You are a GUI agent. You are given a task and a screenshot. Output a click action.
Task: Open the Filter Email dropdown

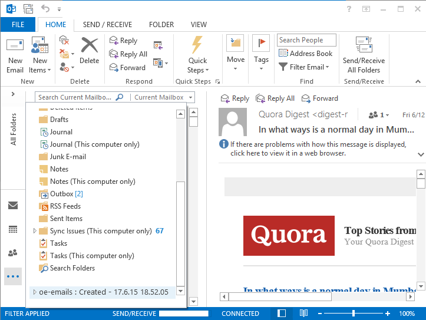(x=304, y=67)
